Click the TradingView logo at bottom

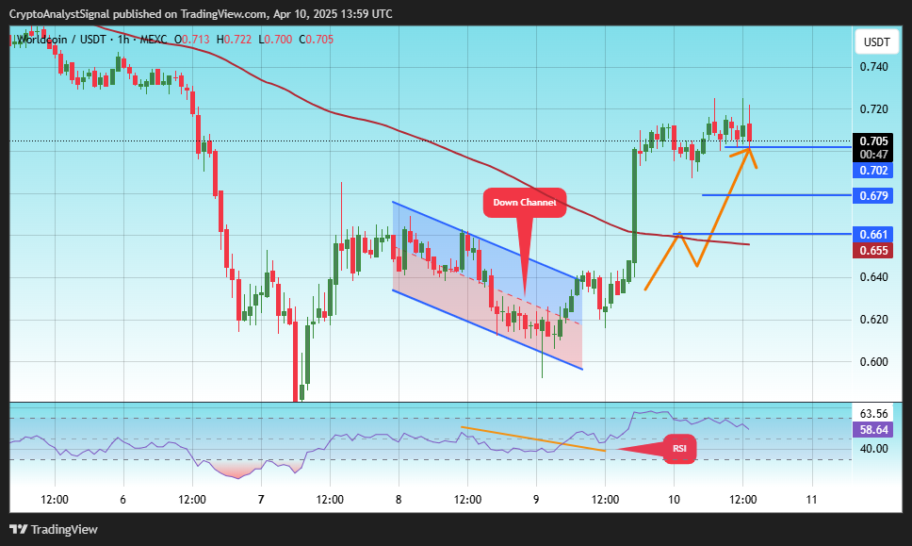coord(54,529)
